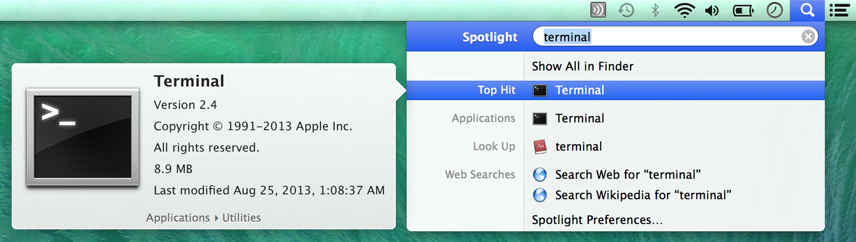Click the Terminal icon in Top Hit row

(540, 90)
